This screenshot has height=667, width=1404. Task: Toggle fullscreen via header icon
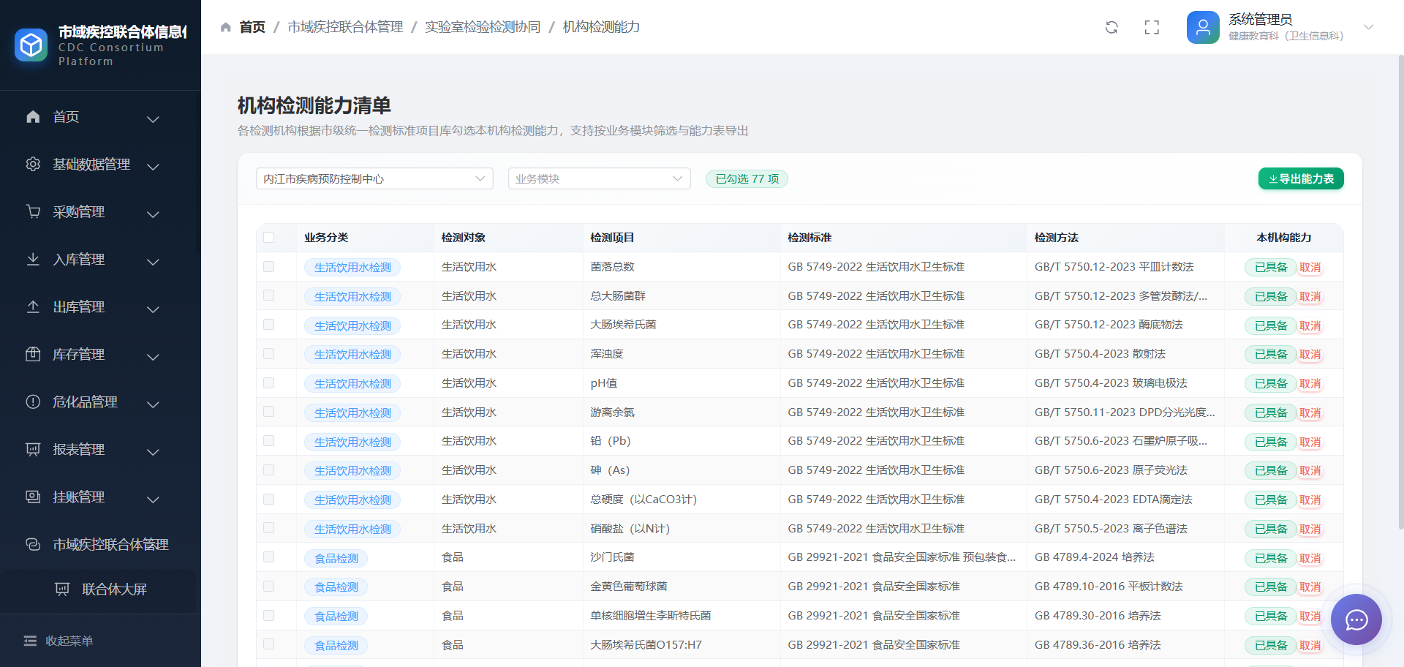click(x=1152, y=27)
